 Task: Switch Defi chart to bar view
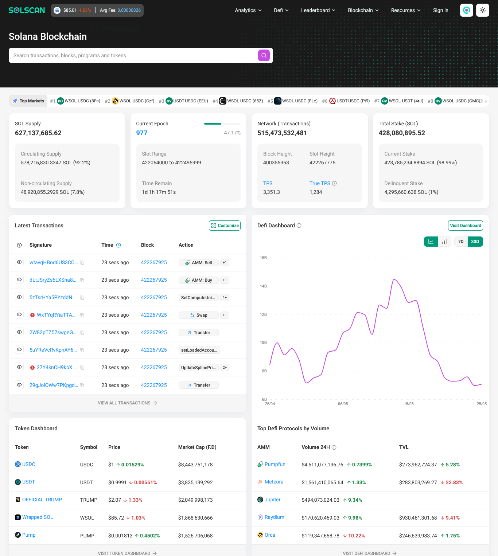tap(444, 242)
